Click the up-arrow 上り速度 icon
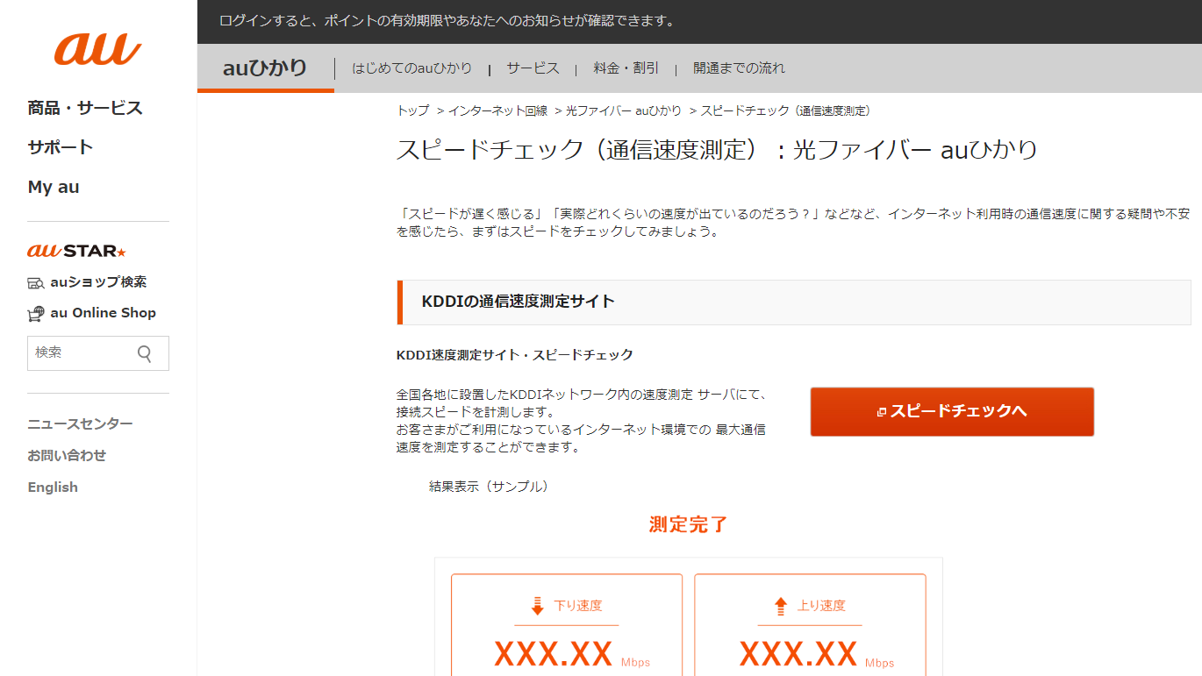Image resolution: width=1202 pixels, height=676 pixels. point(781,606)
